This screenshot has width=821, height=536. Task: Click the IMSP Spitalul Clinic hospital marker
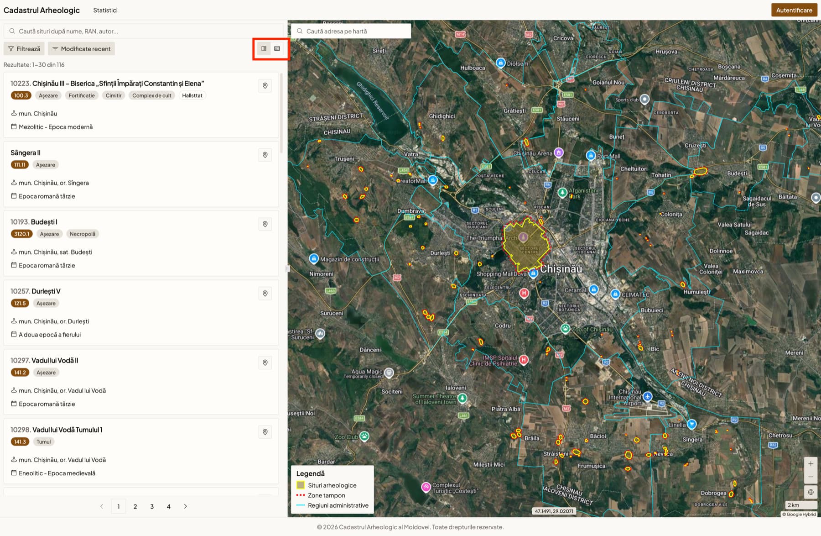[524, 360]
